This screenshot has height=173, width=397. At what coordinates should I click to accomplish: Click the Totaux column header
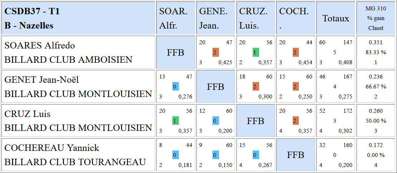[336, 18]
